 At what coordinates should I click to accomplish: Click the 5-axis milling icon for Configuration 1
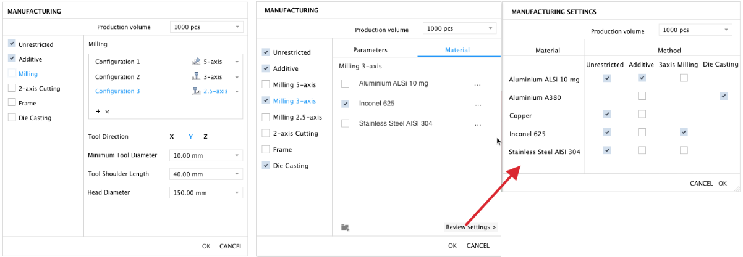pos(197,62)
